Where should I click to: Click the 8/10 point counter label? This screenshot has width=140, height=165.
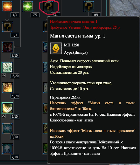pos(15,55)
